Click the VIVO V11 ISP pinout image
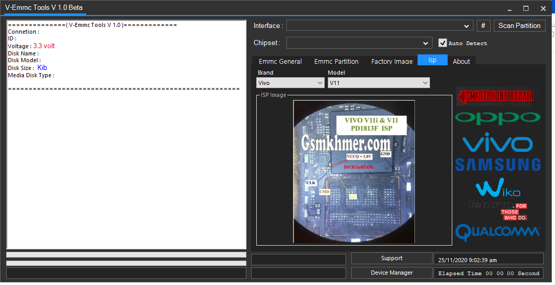This screenshot has width=555, height=285. point(354,172)
